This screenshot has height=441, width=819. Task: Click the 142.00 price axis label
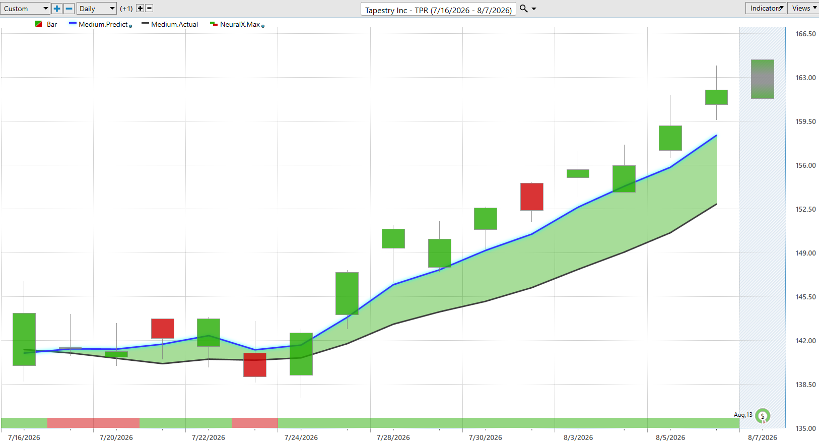pos(805,341)
